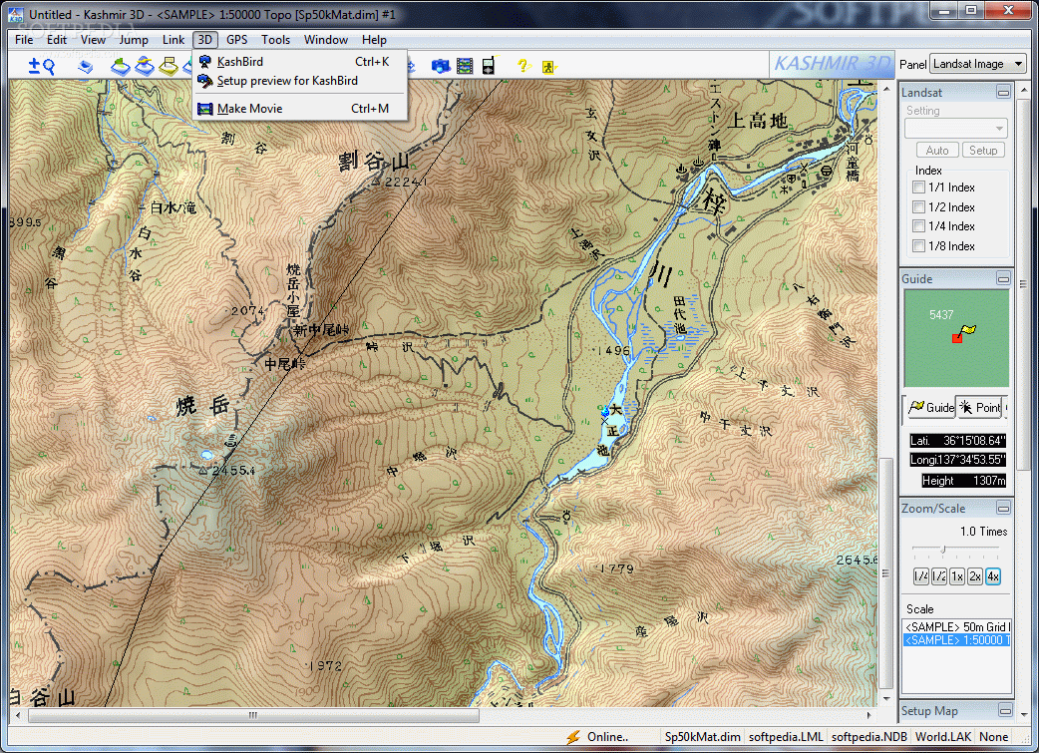
Task: Set zoom to 2x button
Action: click(x=975, y=576)
